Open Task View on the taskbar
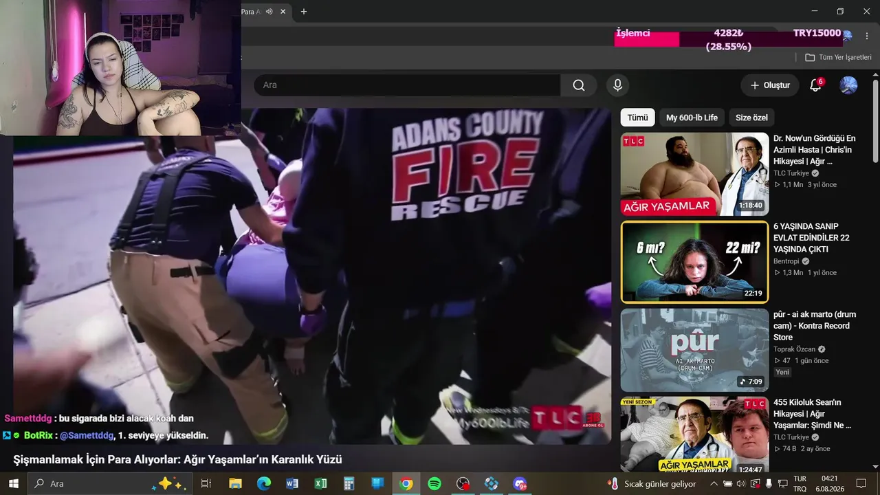The image size is (880, 495). click(206, 483)
